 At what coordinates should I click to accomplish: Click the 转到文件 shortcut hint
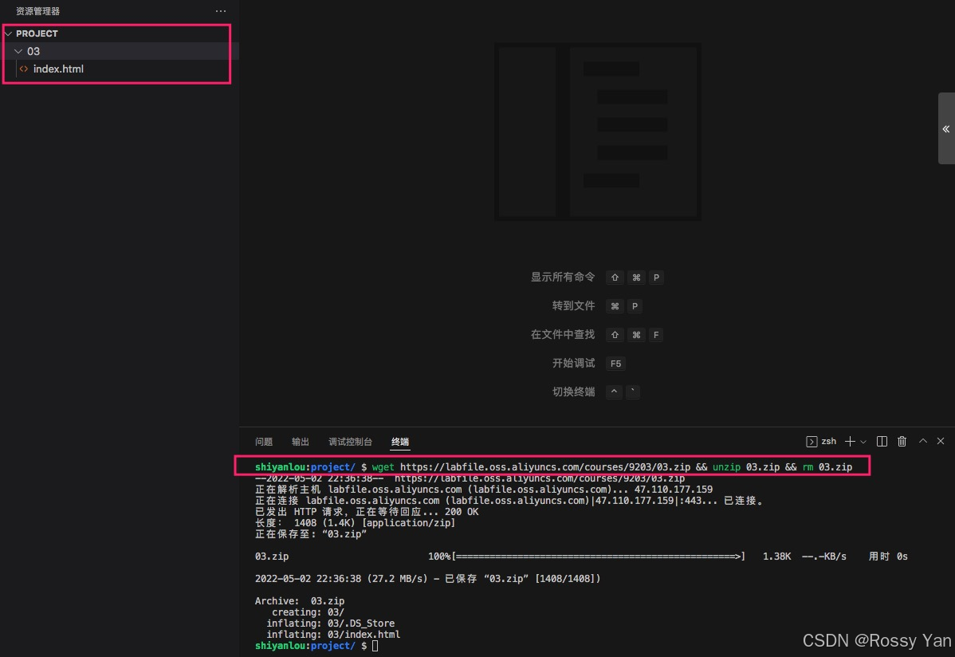[574, 305]
